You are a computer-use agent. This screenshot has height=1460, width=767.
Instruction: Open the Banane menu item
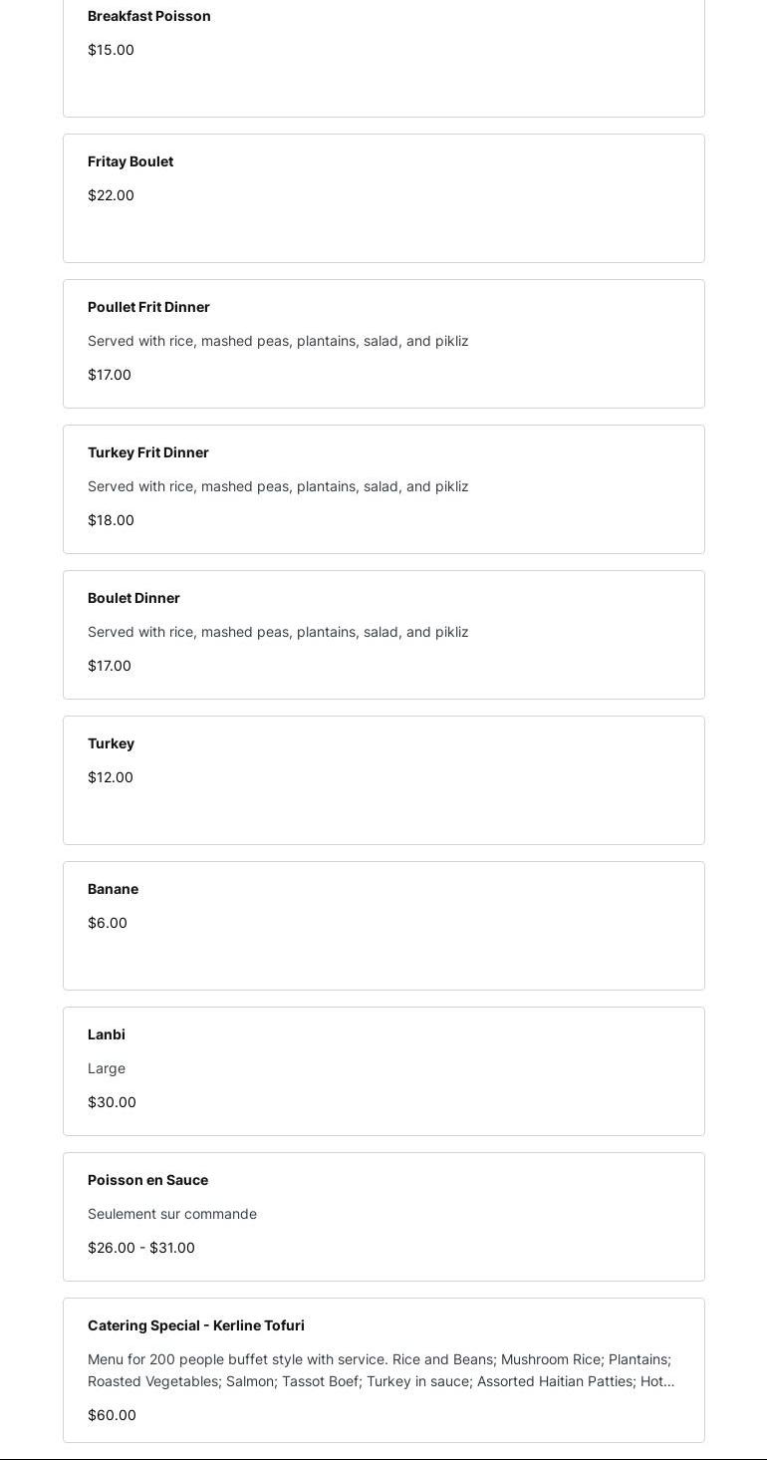113,889
